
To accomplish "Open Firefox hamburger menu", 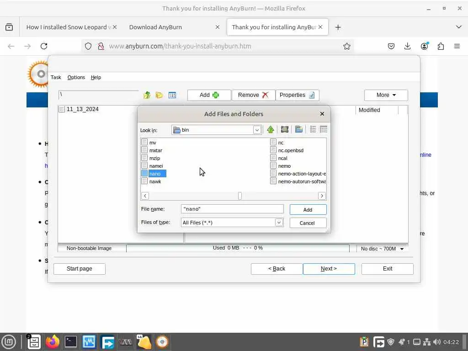I will coord(457,46).
